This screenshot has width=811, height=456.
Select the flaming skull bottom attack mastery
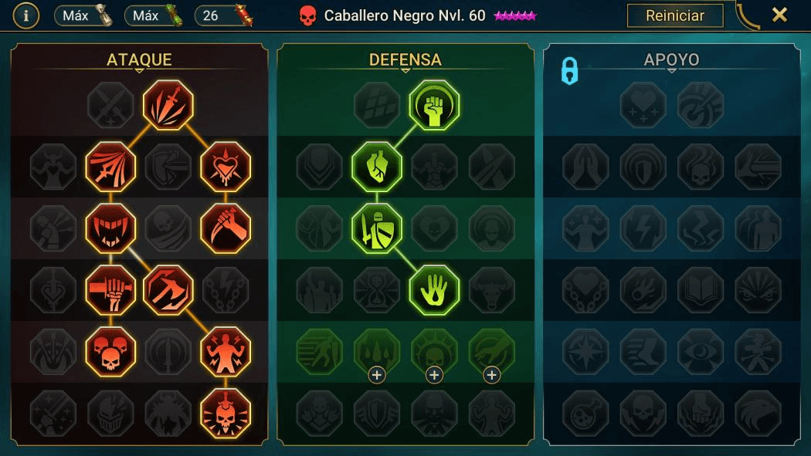(226, 414)
